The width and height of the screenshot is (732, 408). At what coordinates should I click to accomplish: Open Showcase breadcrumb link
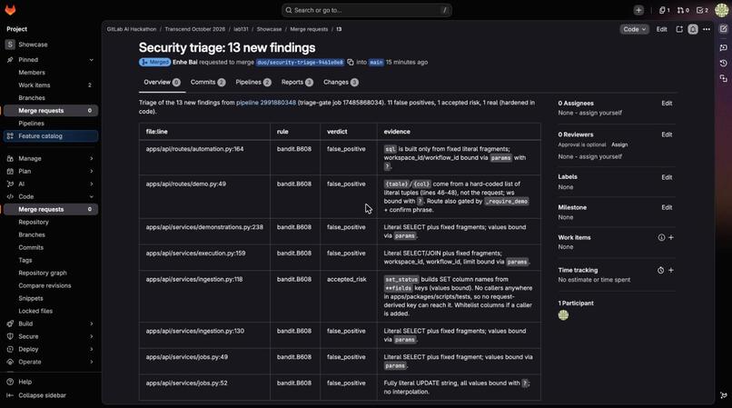270,29
